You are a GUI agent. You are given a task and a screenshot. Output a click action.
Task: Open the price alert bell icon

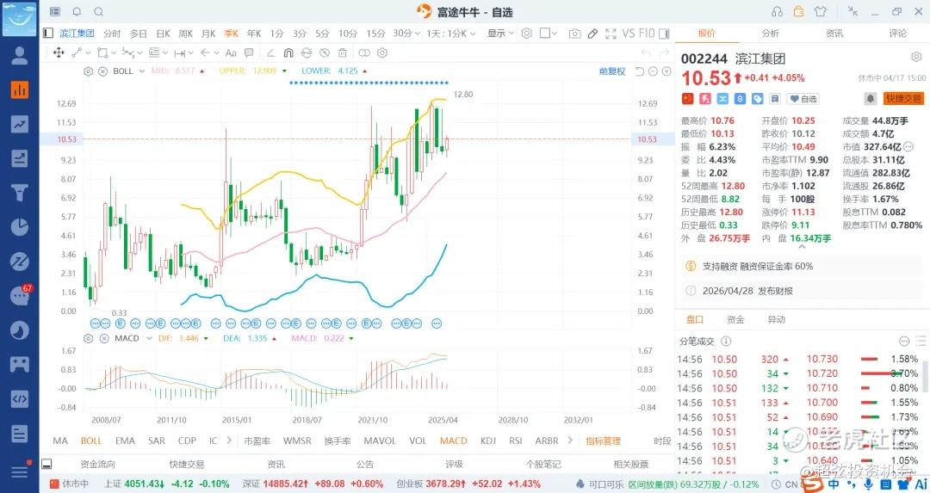click(871, 99)
